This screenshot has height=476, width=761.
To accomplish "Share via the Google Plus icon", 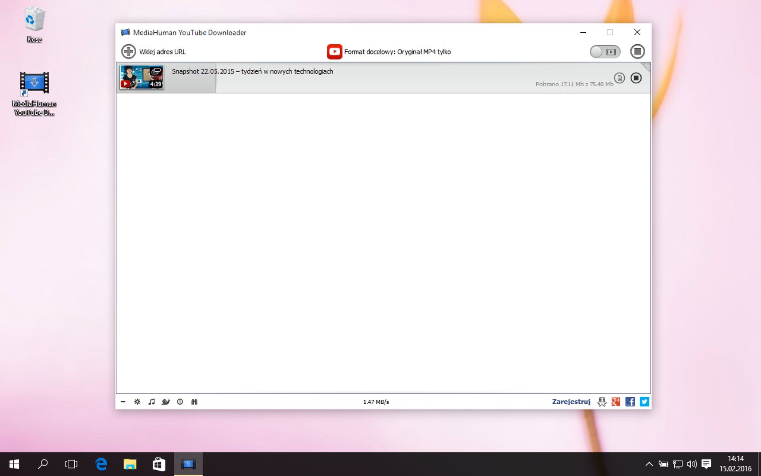I will tap(616, 402).
